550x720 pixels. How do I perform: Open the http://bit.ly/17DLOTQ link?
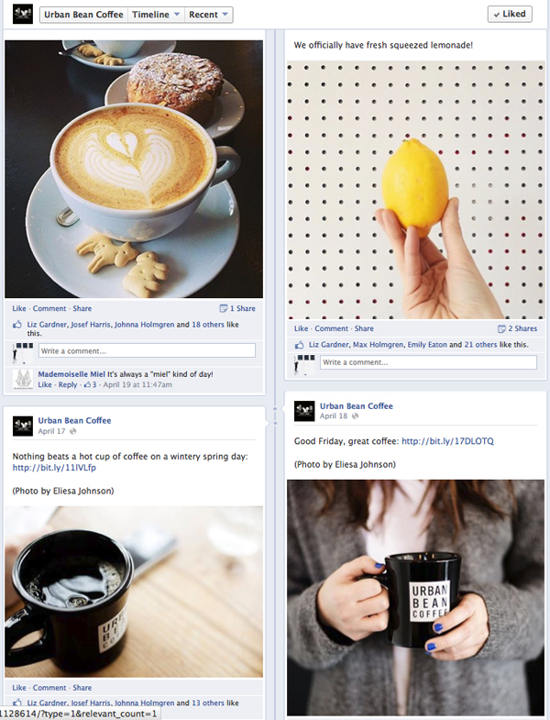pos(447,441)
